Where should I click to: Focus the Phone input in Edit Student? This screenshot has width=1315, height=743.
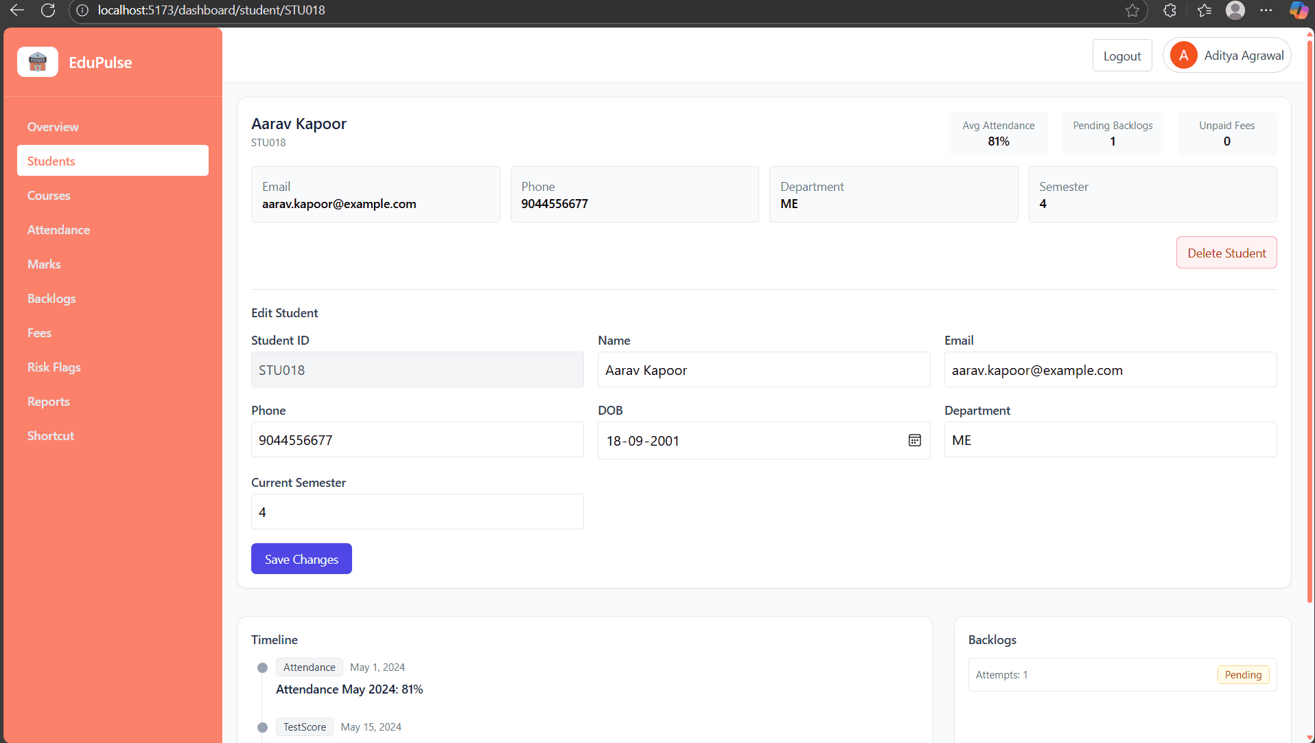417,440
